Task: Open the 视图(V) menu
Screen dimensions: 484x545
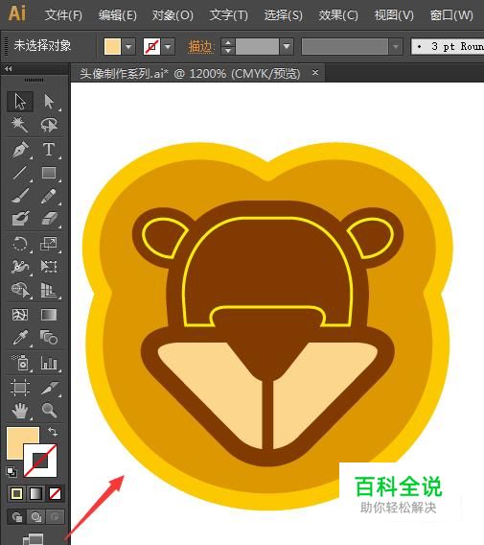Action: point(394,15)
